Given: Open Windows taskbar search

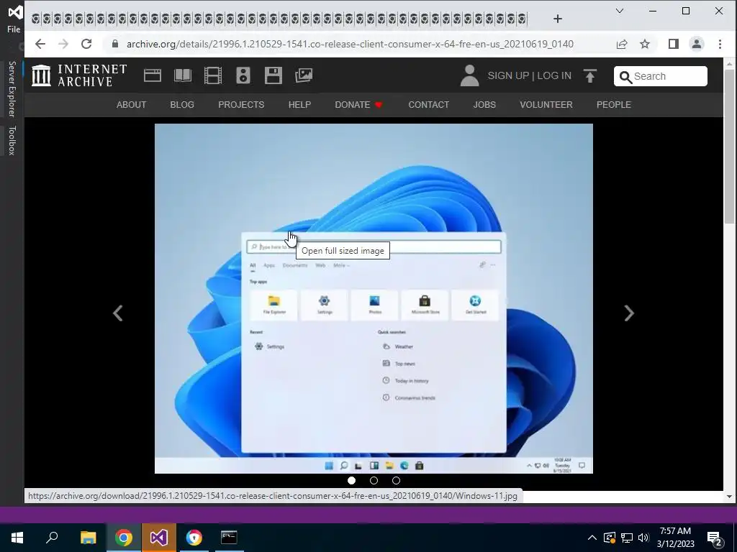Looking at the screenshot, I should [52, 538].
